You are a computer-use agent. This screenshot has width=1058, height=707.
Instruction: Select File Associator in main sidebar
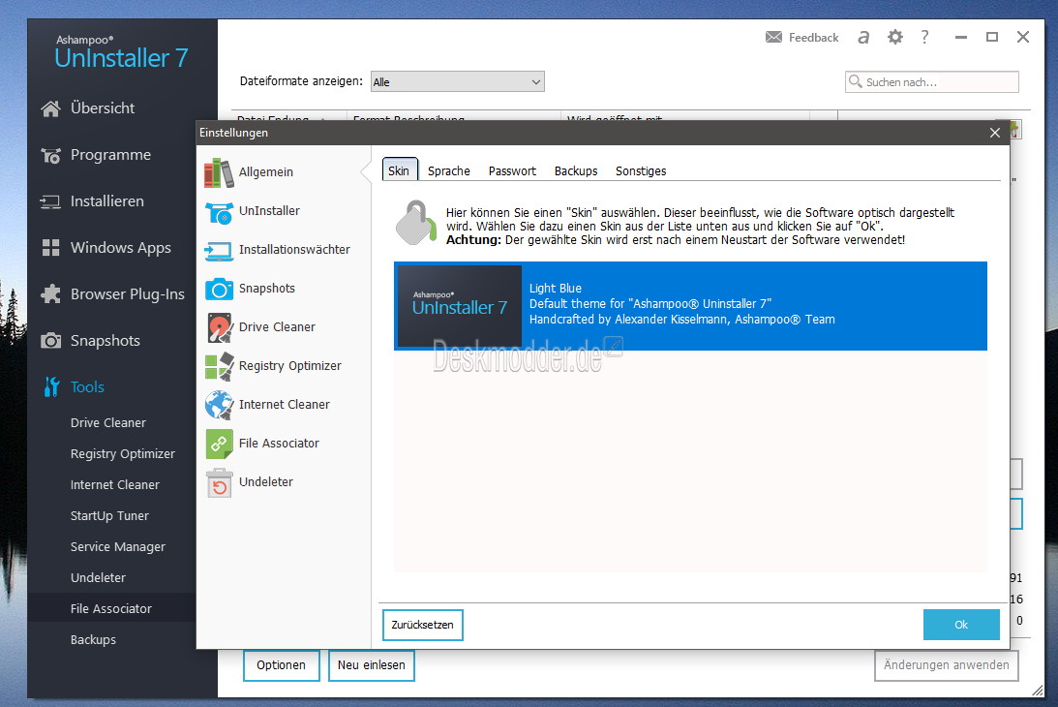point(111,608)
